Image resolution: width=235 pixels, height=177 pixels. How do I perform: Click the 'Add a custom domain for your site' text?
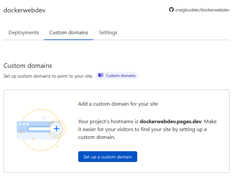[118, 104]
